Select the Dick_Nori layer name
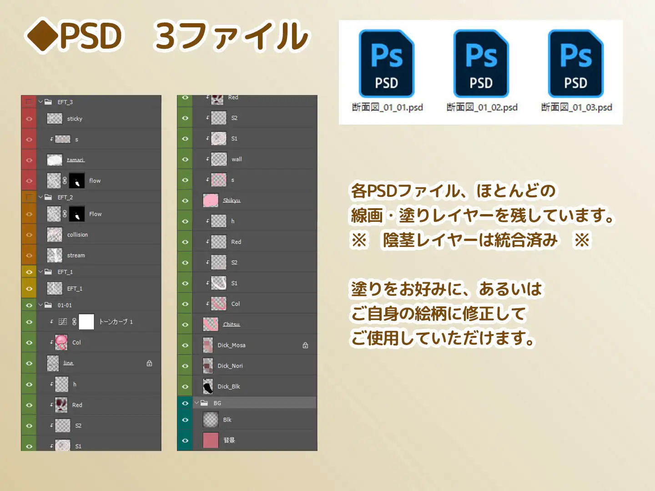Screen dimensions: 655x491 point(230,366)
